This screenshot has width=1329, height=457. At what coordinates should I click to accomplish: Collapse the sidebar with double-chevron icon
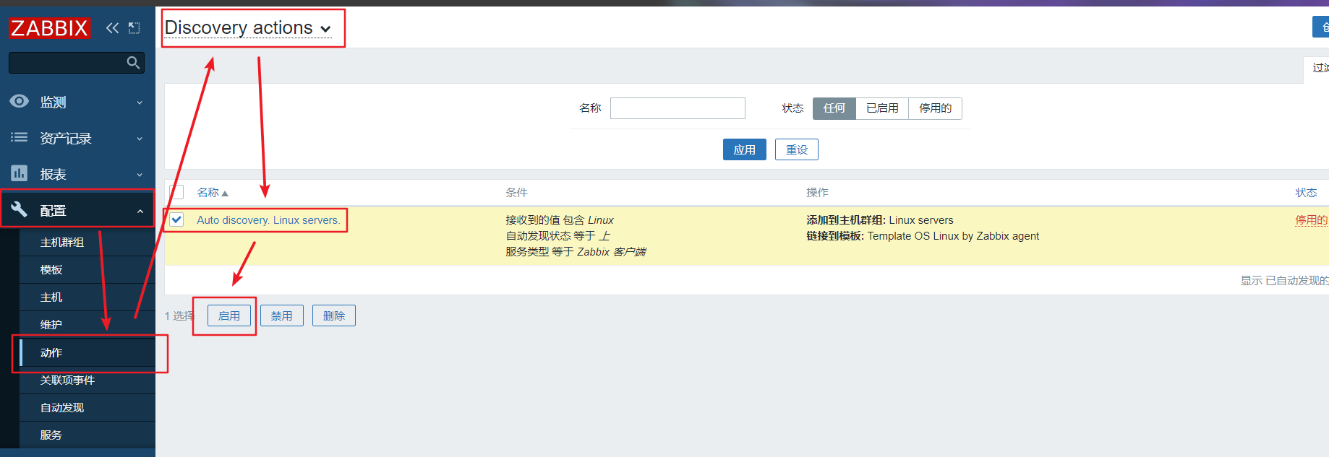pyautogui.click(x=112, y=28)
